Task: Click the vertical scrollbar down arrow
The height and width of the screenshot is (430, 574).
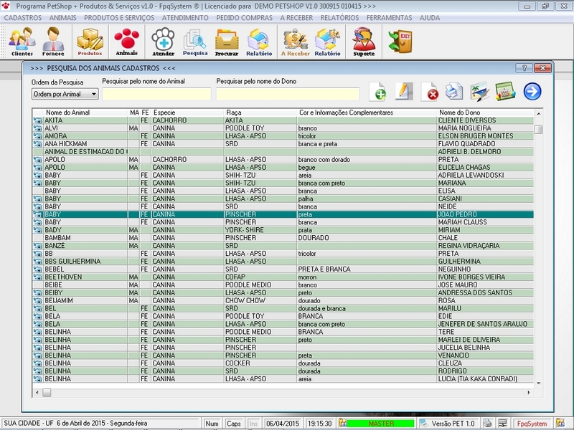Action: click(x=538, y=383)
